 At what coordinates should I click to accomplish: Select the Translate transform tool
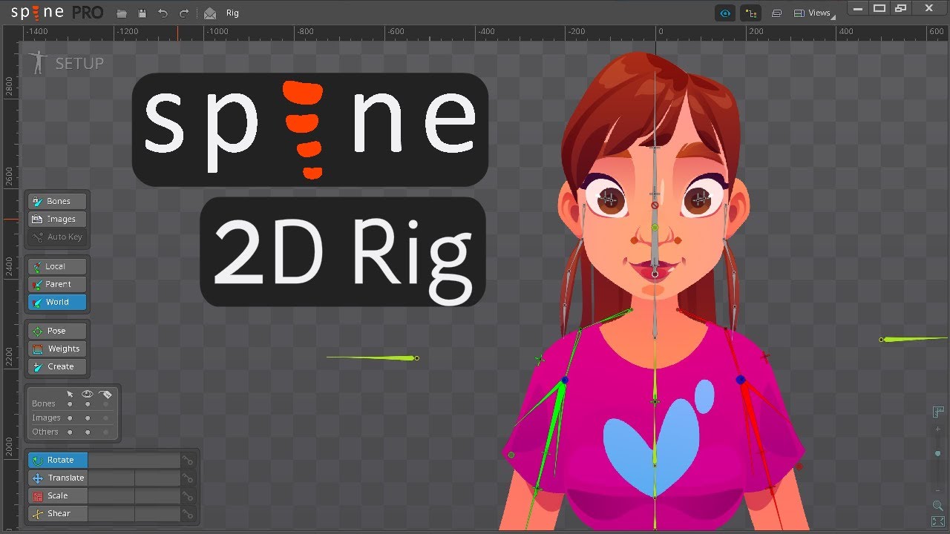58,478
